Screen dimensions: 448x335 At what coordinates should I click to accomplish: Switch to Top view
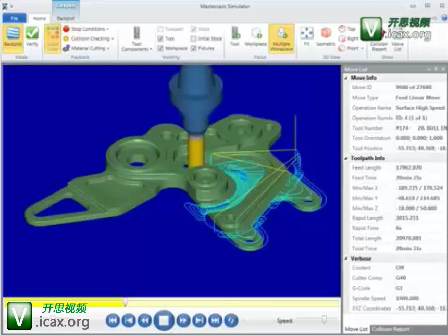[x=347, y=29]
